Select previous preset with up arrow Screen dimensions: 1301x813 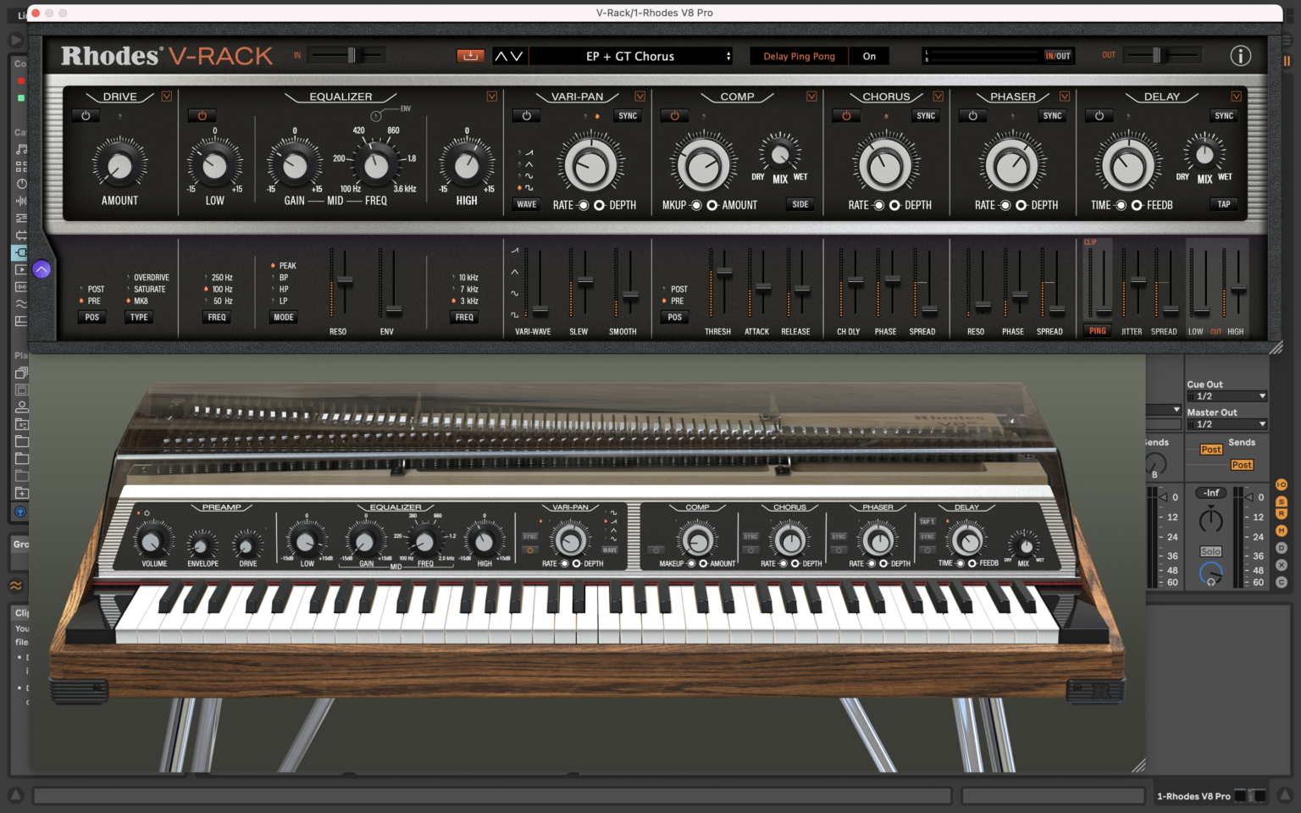click(501, 56)
